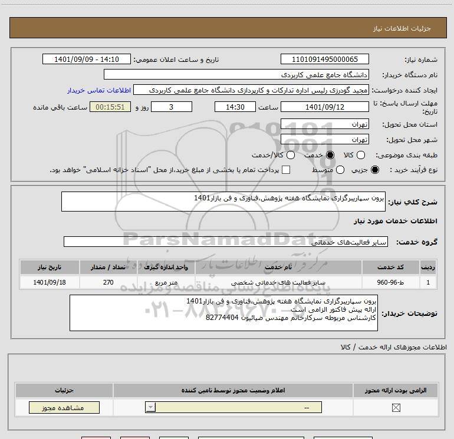Click the unit cell متر مربع

[x=166, y=282]
